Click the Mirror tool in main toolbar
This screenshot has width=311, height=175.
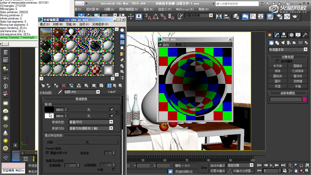pos(218,16)
